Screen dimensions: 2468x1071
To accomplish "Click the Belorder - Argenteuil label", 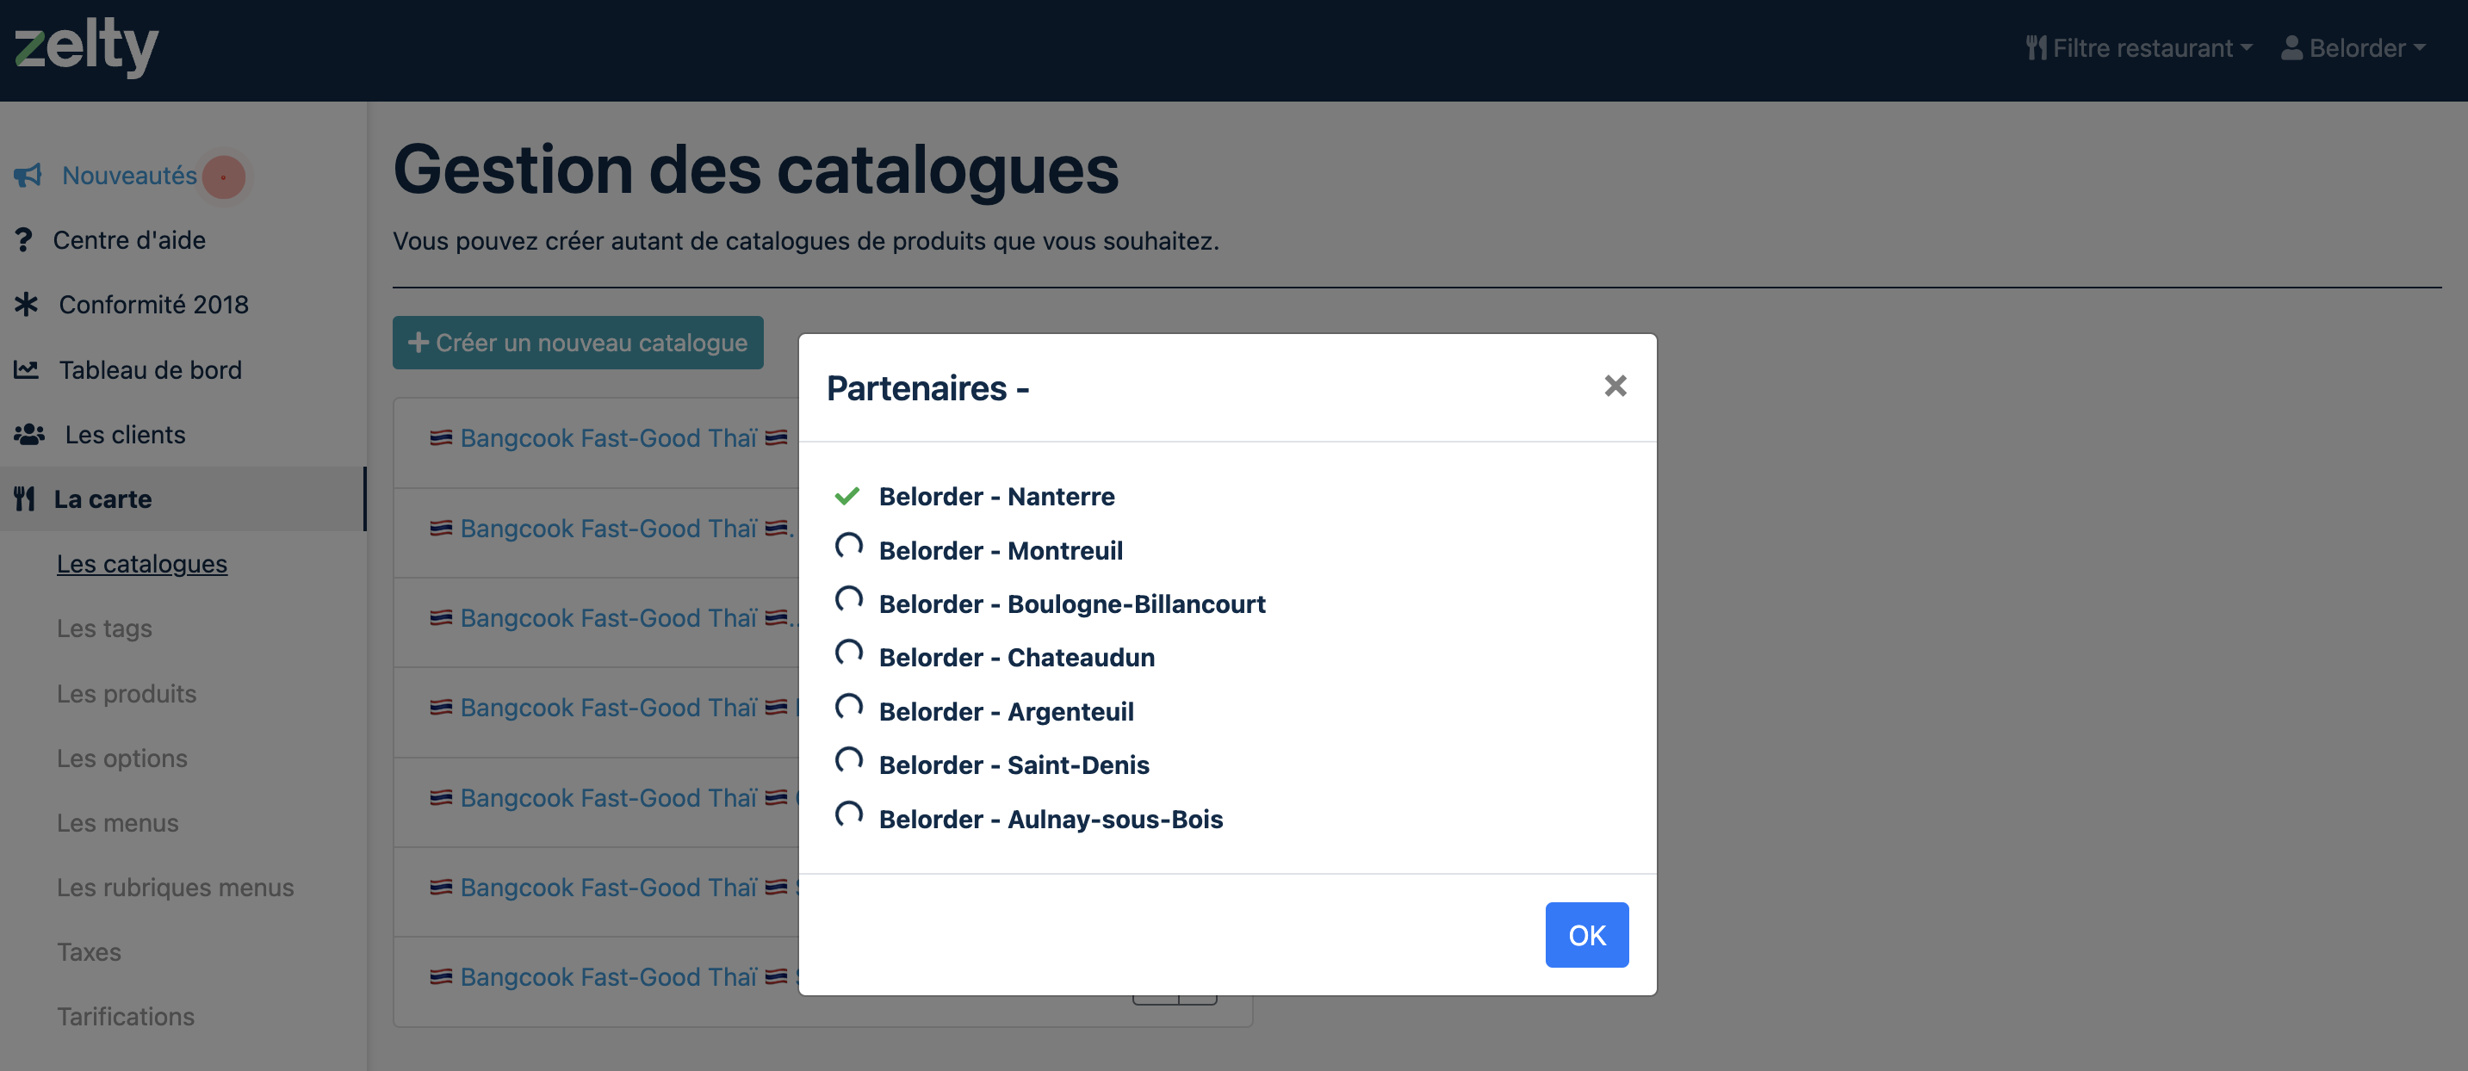I will pos(1006,712).
